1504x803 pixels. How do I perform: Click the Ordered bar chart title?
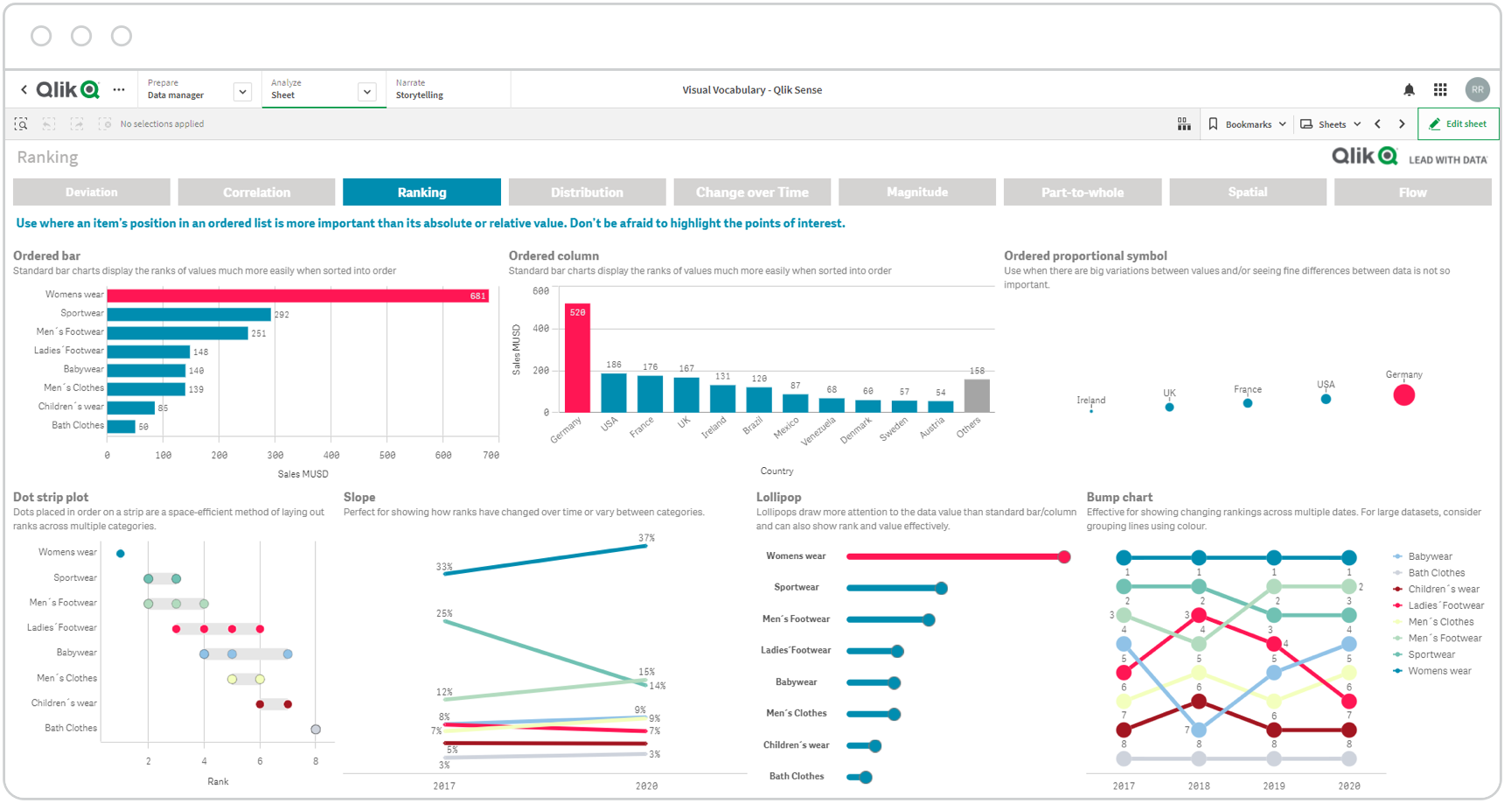(x=47, y=255)
